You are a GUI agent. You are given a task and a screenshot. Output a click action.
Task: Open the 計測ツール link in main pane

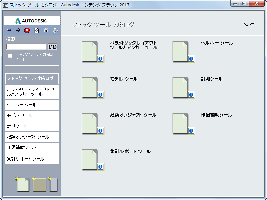coord(212,79)
